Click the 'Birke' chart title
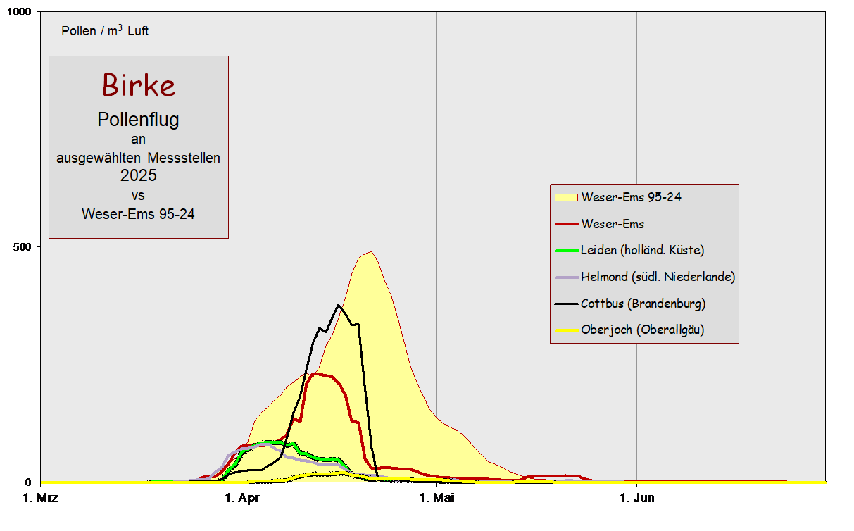854x531 pixels. coord(139,85)
